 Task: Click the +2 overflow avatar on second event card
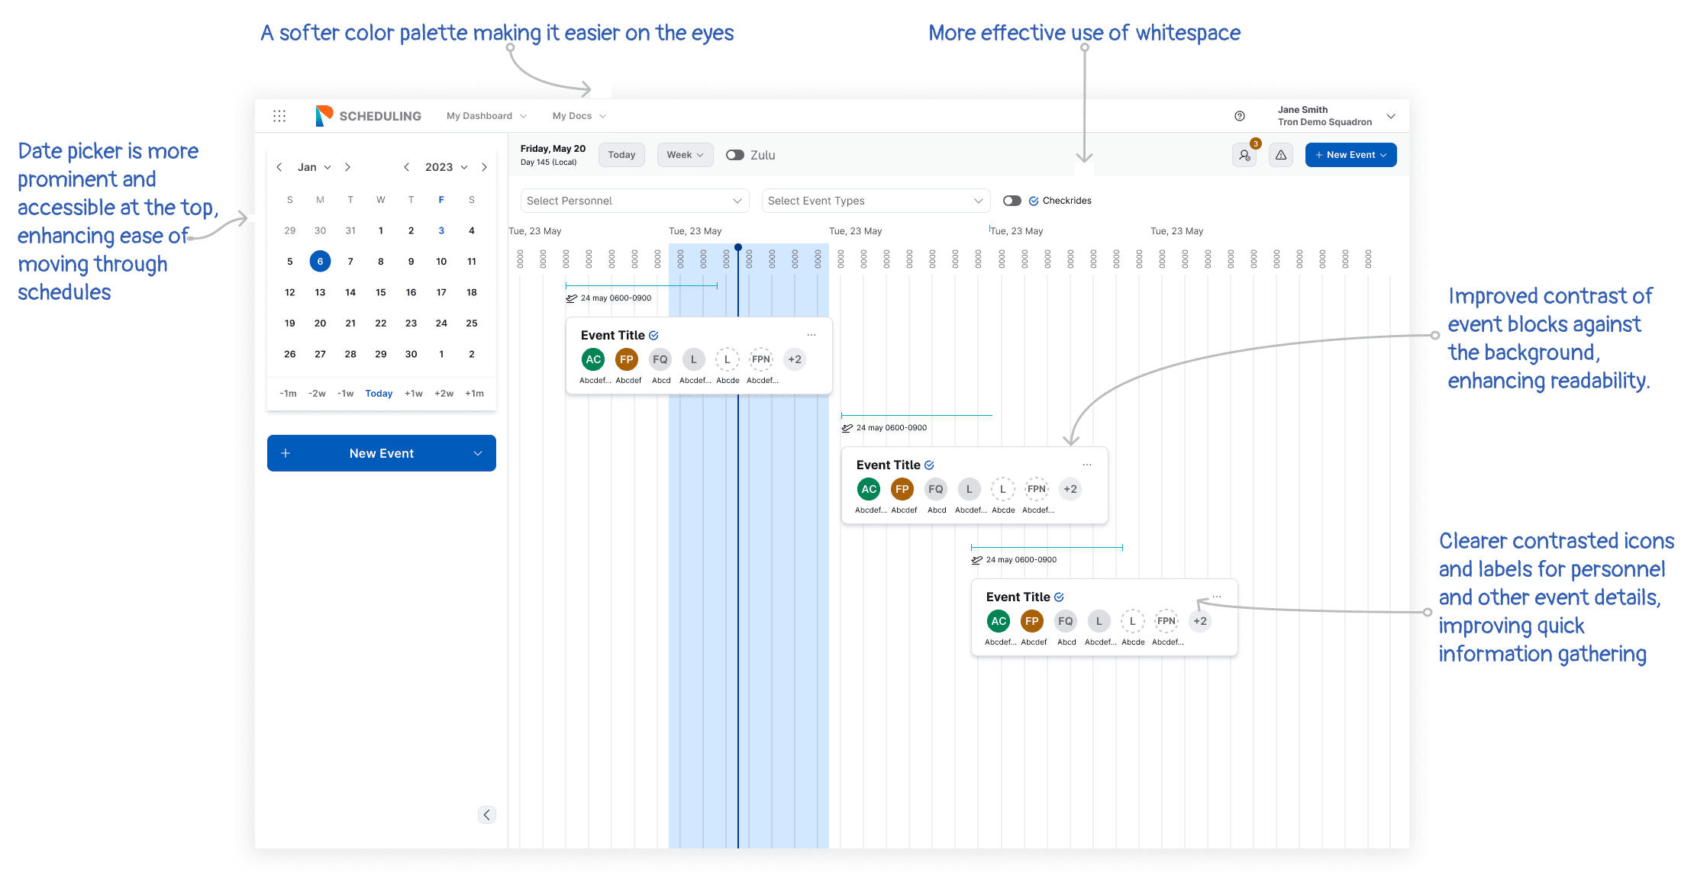click(1070, 489)
